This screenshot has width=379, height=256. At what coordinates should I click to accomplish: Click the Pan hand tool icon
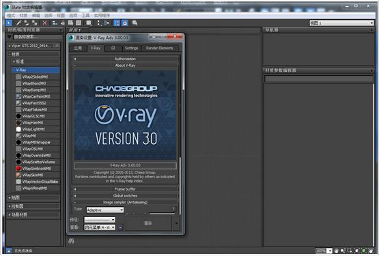coord(336,251)
